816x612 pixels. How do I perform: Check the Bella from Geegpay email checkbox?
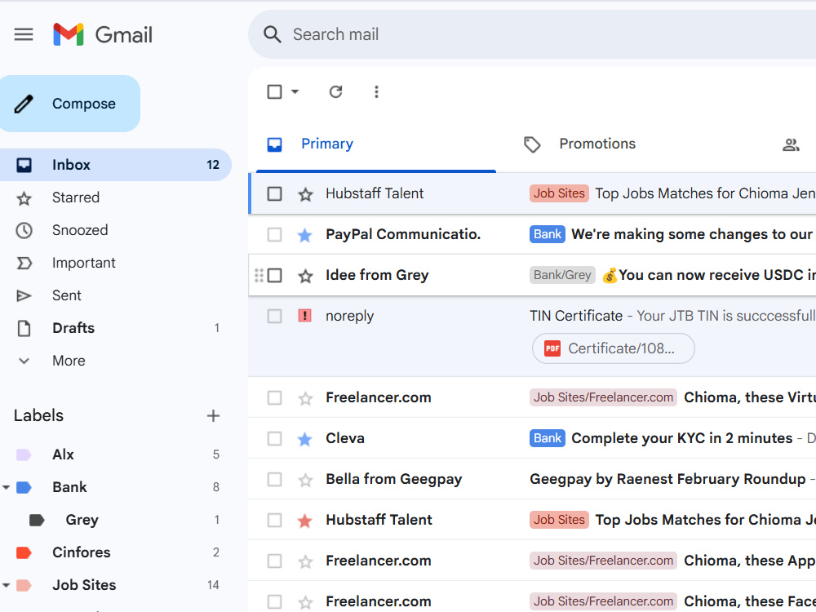point(274,479)
